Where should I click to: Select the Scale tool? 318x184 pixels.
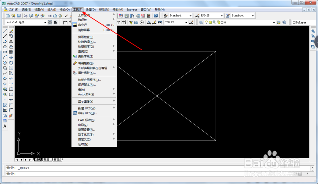pos(11,68)
